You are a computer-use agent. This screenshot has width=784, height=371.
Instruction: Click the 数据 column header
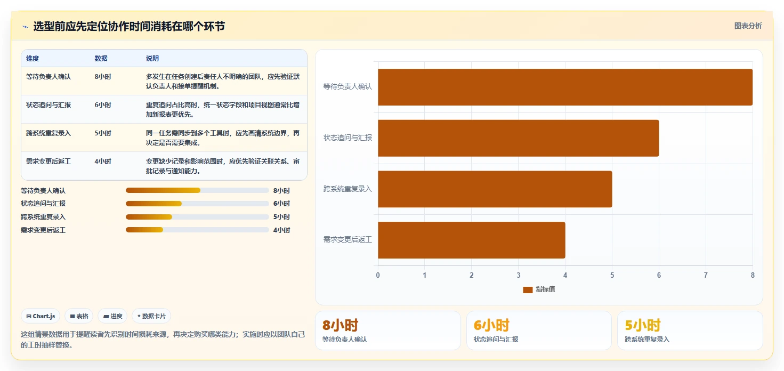coord(101,59)
